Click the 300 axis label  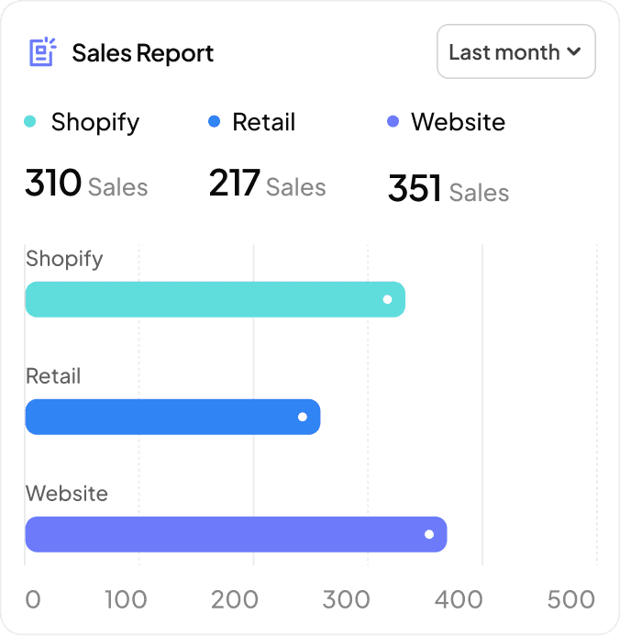(x=346, y=599)
